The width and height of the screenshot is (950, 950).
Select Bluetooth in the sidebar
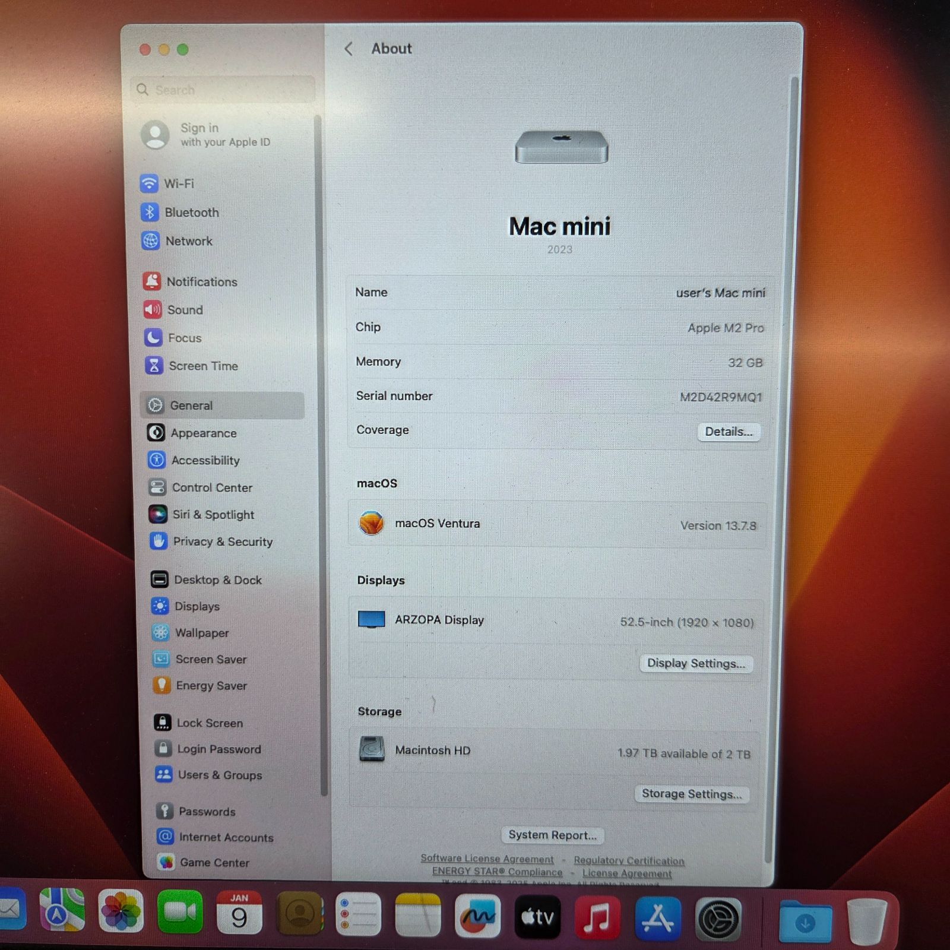[x=192, y=213]
